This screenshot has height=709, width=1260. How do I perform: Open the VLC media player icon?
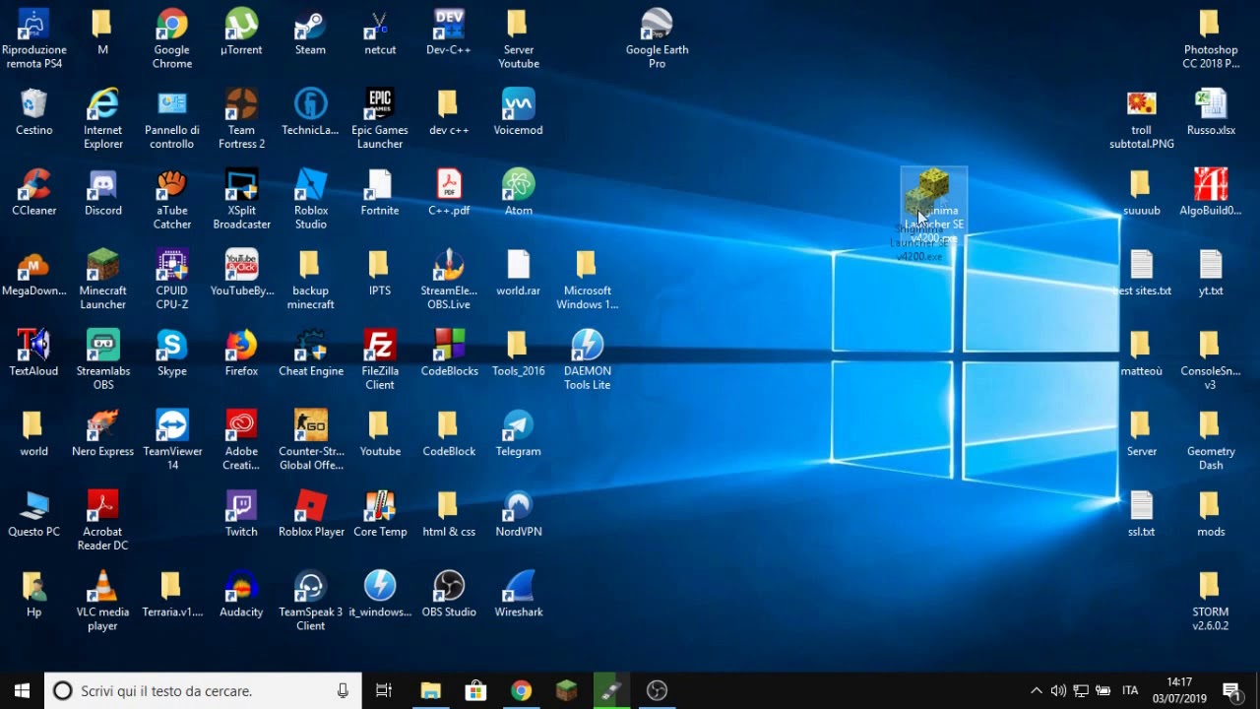tap(103, 602)
